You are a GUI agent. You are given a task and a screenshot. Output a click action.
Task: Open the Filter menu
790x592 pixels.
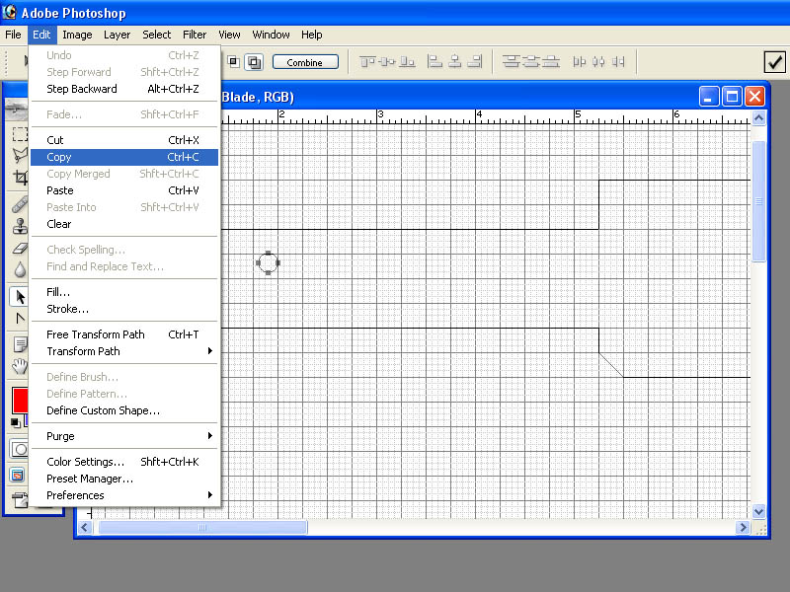coord(195,35)
